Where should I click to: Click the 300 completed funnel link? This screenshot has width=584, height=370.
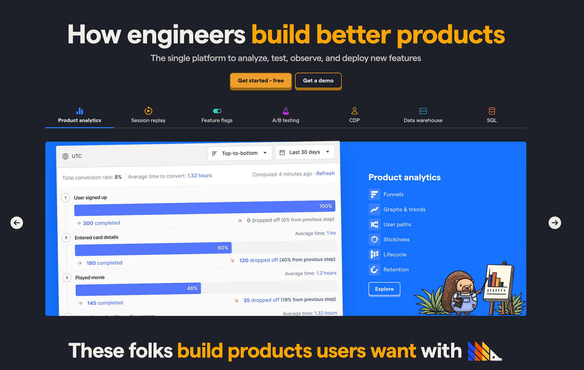(101, 222)
